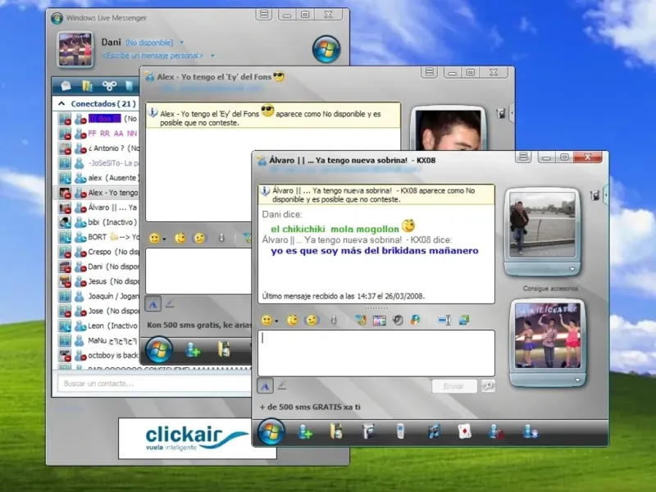
Task: Click your dancers picture in Álvaro chat
Action: [x=548, y=335]
